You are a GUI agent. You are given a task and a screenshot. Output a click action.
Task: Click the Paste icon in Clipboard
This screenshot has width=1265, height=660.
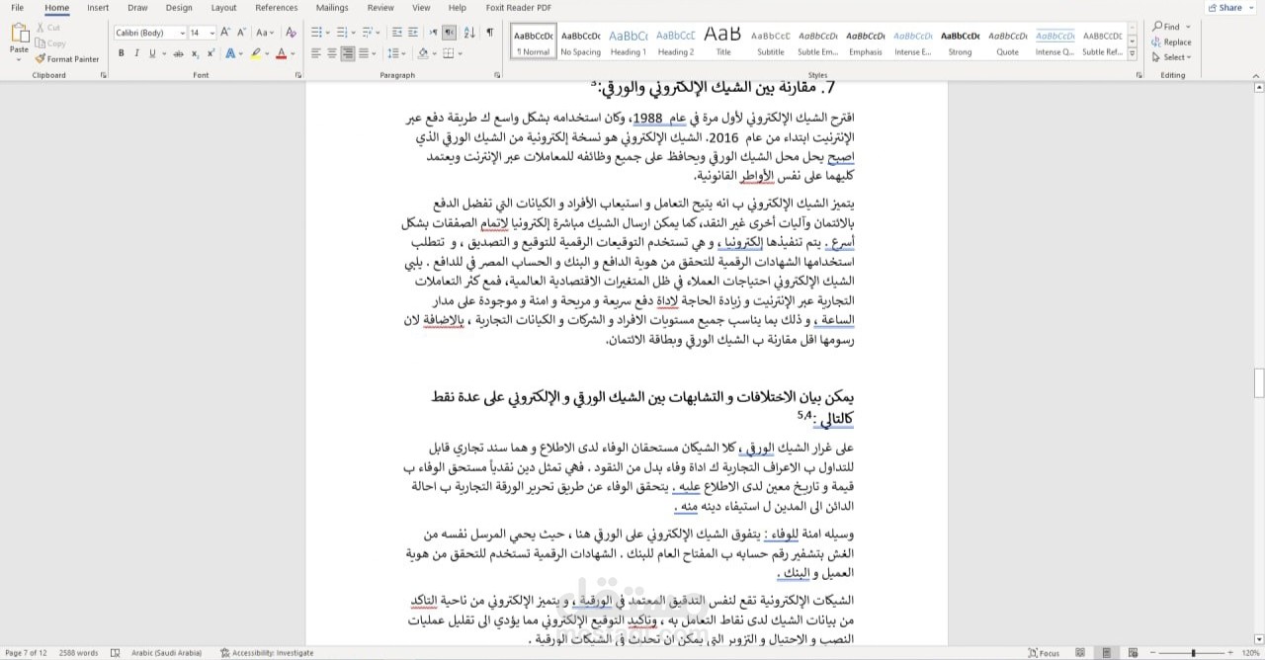(x=19, y=34)
